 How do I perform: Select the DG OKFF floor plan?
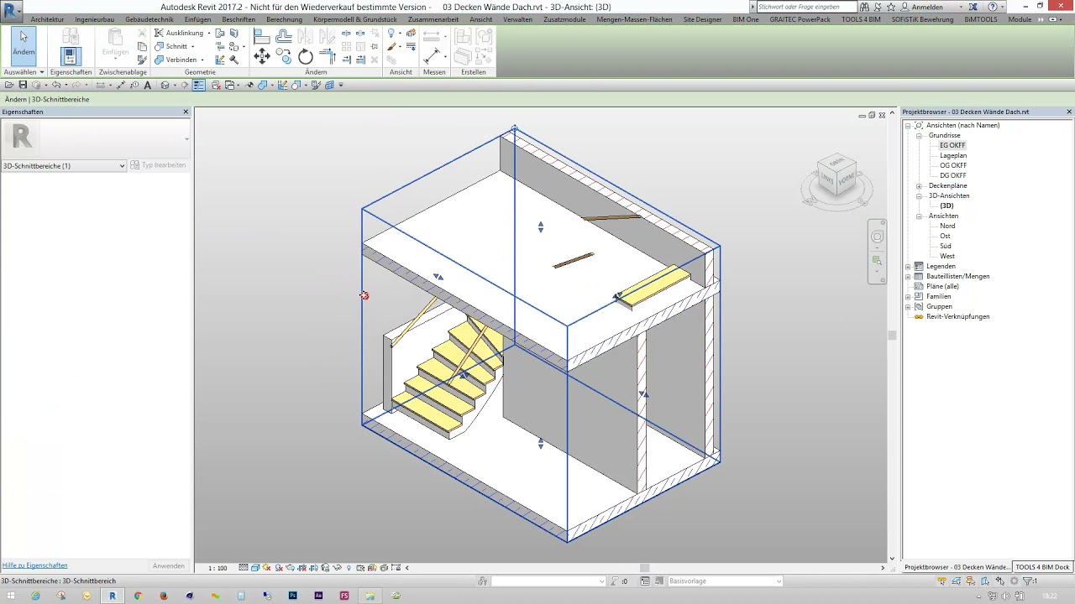click(x=953, y=175)
